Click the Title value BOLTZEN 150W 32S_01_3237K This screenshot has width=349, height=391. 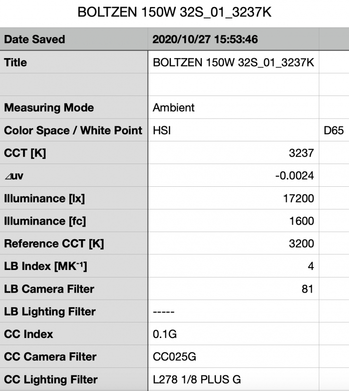[233, 62]
